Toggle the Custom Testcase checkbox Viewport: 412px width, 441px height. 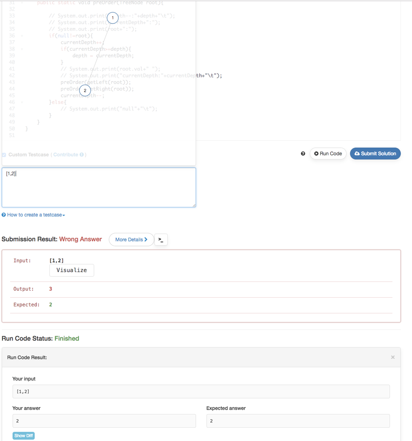click(4, 155)
